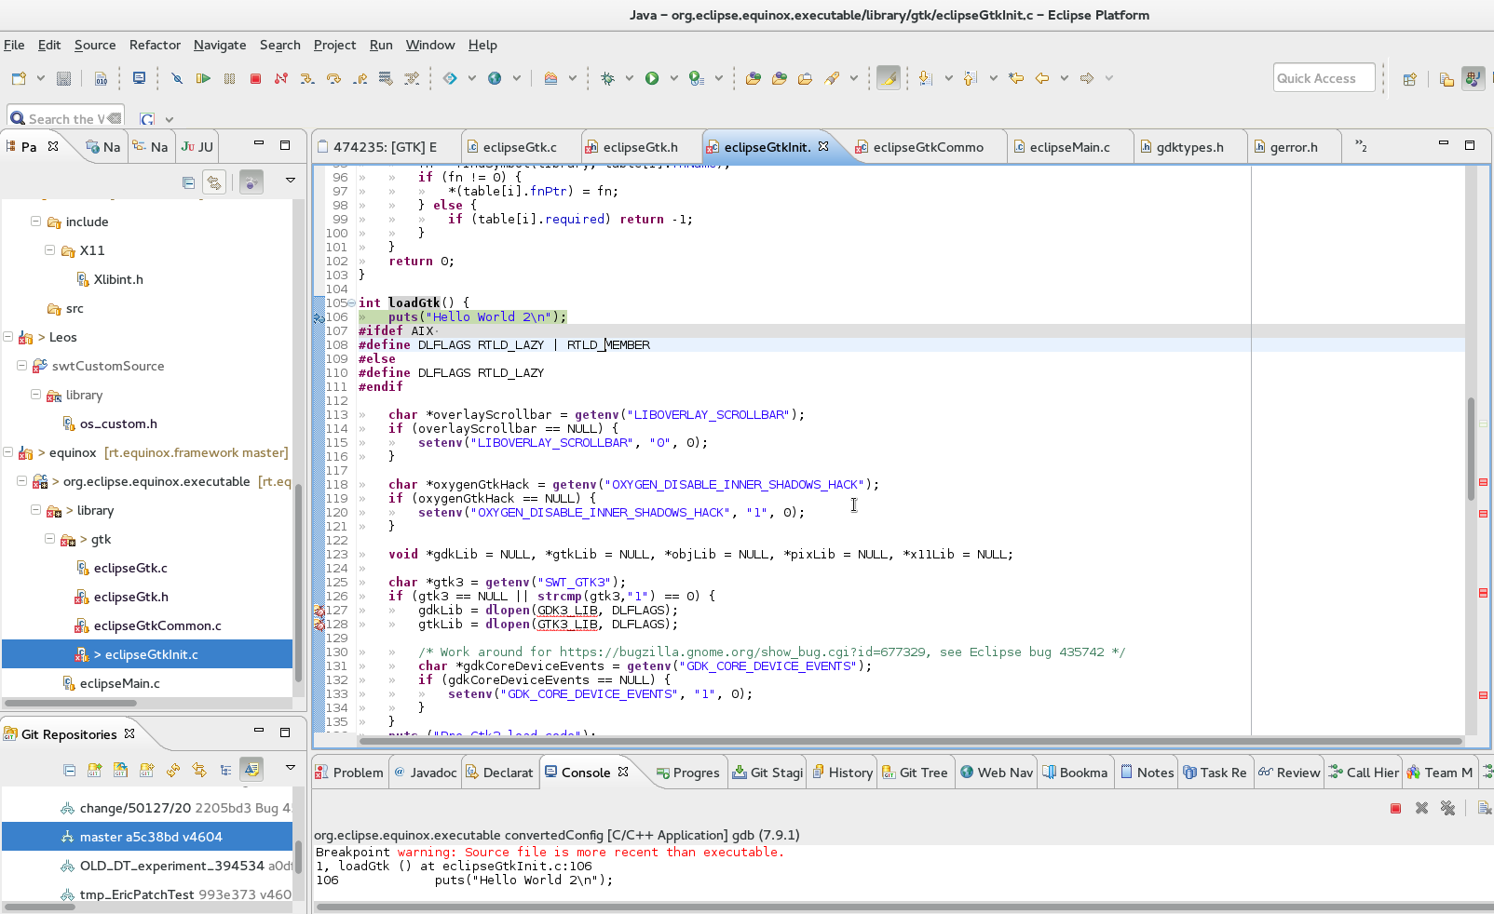Screen dimensions: 1494x914
Task: Terminate debugging via the red square icon
Action: (x=255, y=78)
